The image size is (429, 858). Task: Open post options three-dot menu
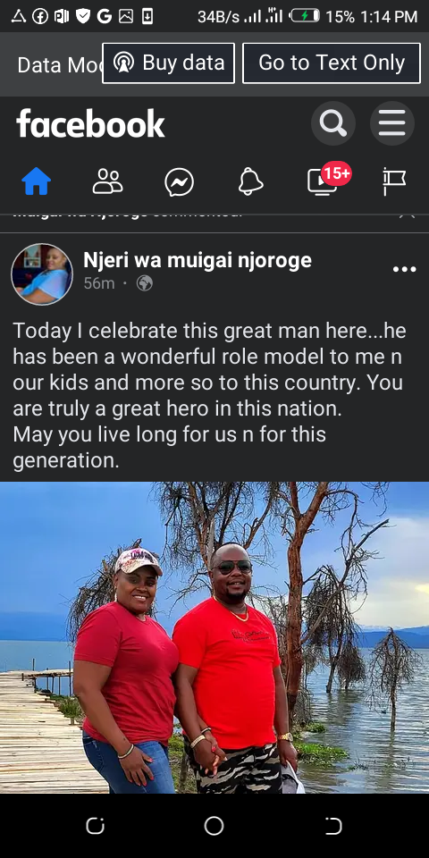pyautogui.click(x=404, y=269)
